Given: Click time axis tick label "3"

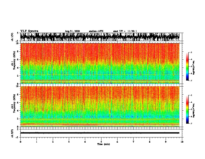Looking at the screenshot, I should 69,142.
